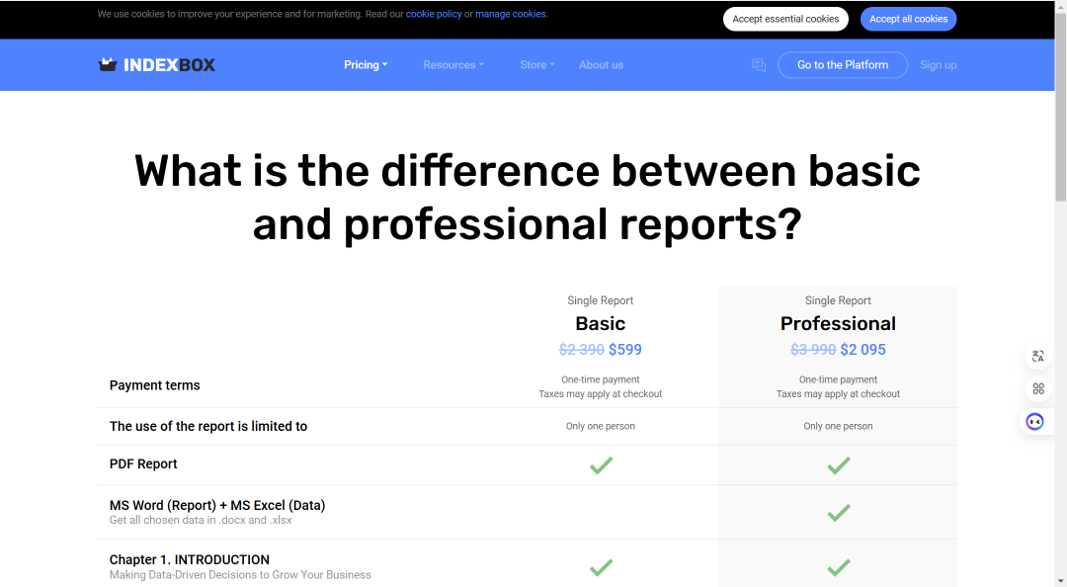Click Basic checkmark in Chapter 1 row
1067x587 pixels.
pos(601,567)
